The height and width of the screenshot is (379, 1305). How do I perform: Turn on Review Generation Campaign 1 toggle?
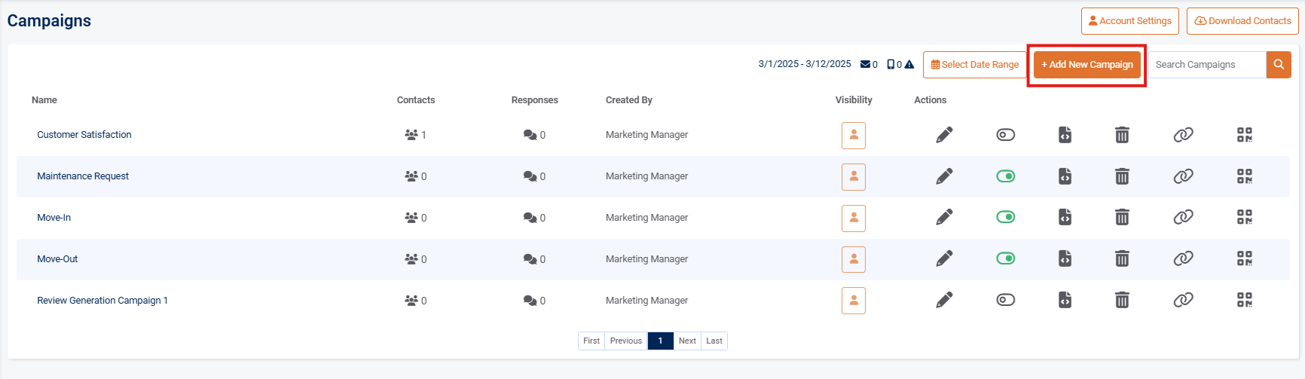[x=1005, y=300]
